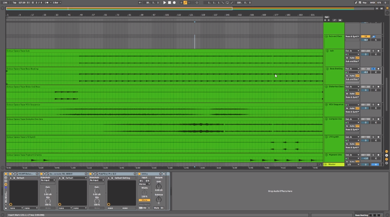Toggle the Sub and Bass group track activator
The height and width of the screenshot is (217, 390).
[x=365, y=37]
